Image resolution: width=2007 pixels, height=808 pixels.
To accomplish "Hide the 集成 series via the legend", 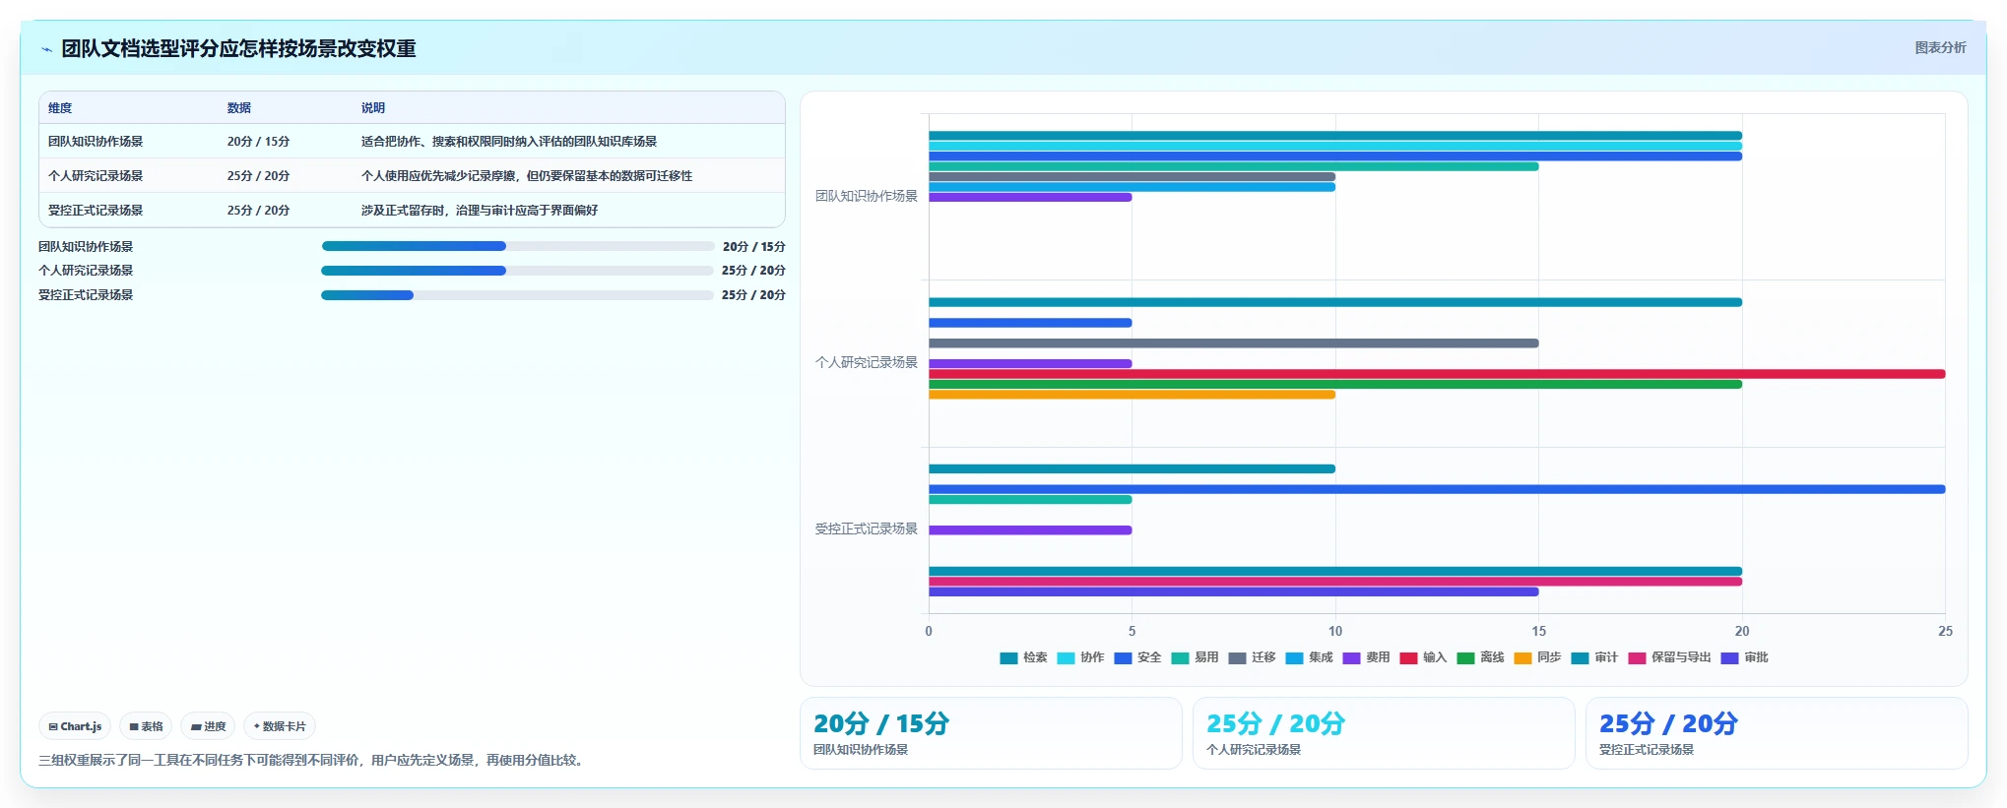I will point(1309,657).
